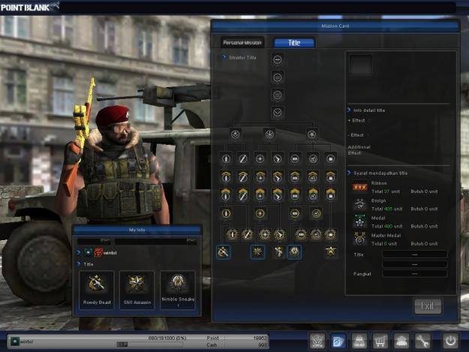Select the star branch title node
Viewport: 469px width, 352px height.
(312, 134)
